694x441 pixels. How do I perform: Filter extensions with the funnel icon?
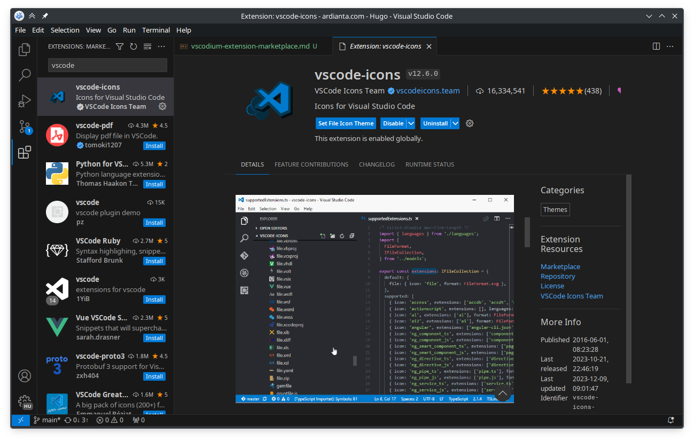tap(120, 46)
